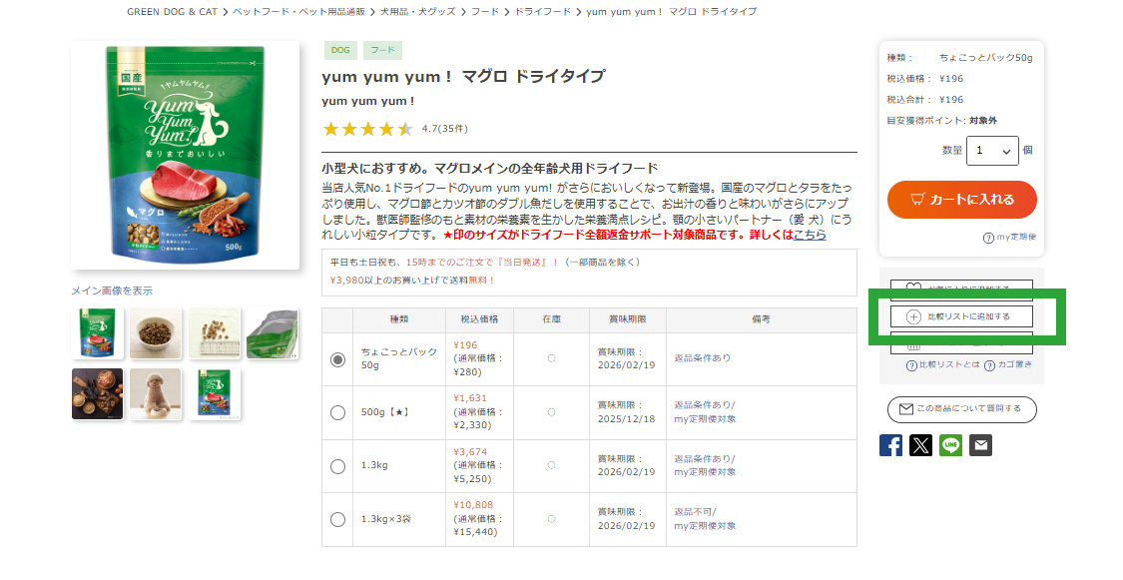
Task: Add to cart with カートに入れる
Action: (962, 199)
